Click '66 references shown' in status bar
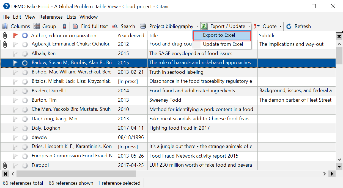Viewport: 343px width, 188px height. click(71, 183)
